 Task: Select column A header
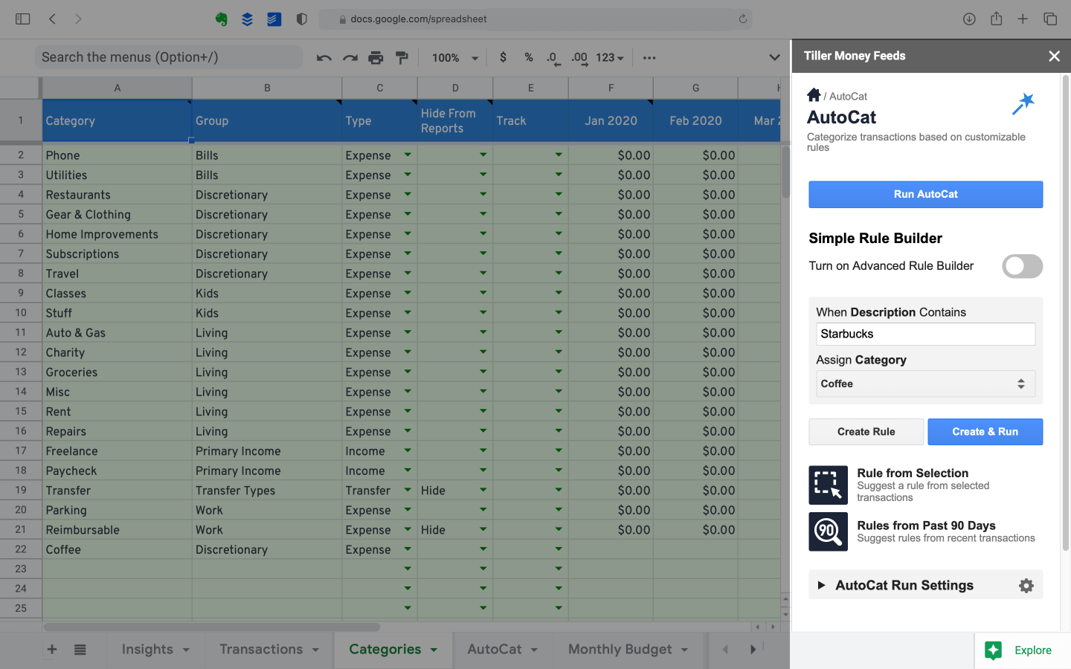[x=117, y=88]
